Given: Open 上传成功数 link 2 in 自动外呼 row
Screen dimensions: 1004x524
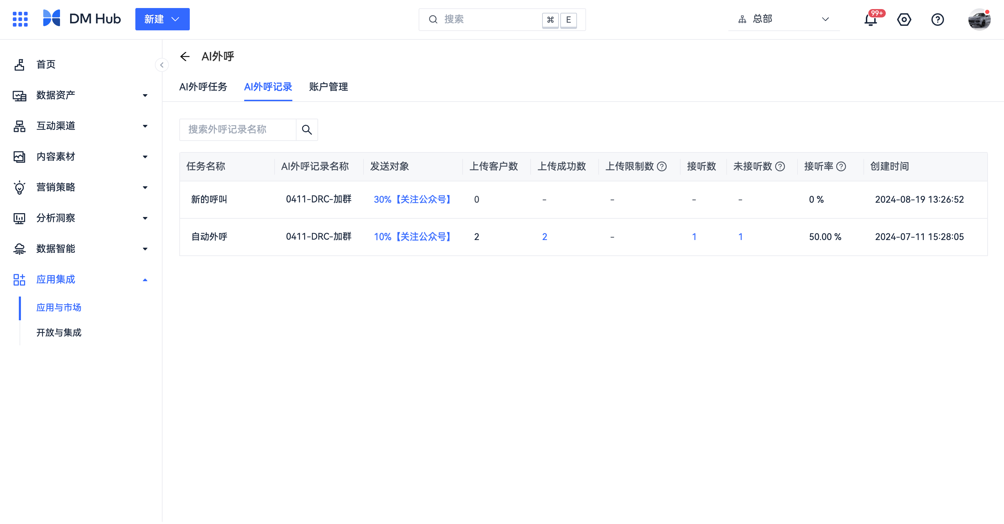Looking at the screenshot, I should [545, 237].
